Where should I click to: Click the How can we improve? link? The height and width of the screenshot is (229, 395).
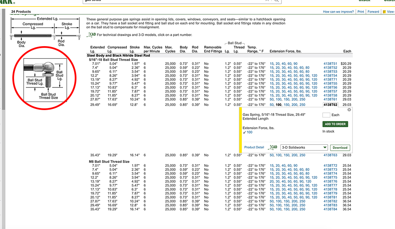(338, 12)
